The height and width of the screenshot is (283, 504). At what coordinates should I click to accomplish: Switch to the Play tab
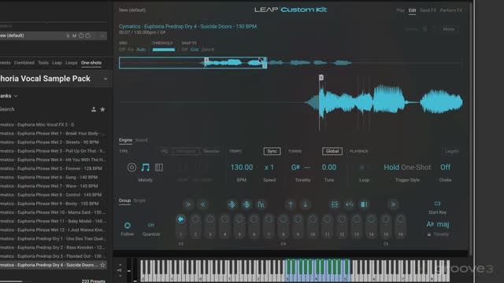click(x=401, y=10)
